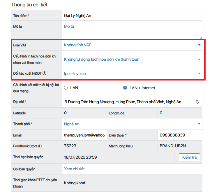Expand the invoice splitting configuration dropdown
Viewport: 212px width, 196px height.
(x=132, y=59)
